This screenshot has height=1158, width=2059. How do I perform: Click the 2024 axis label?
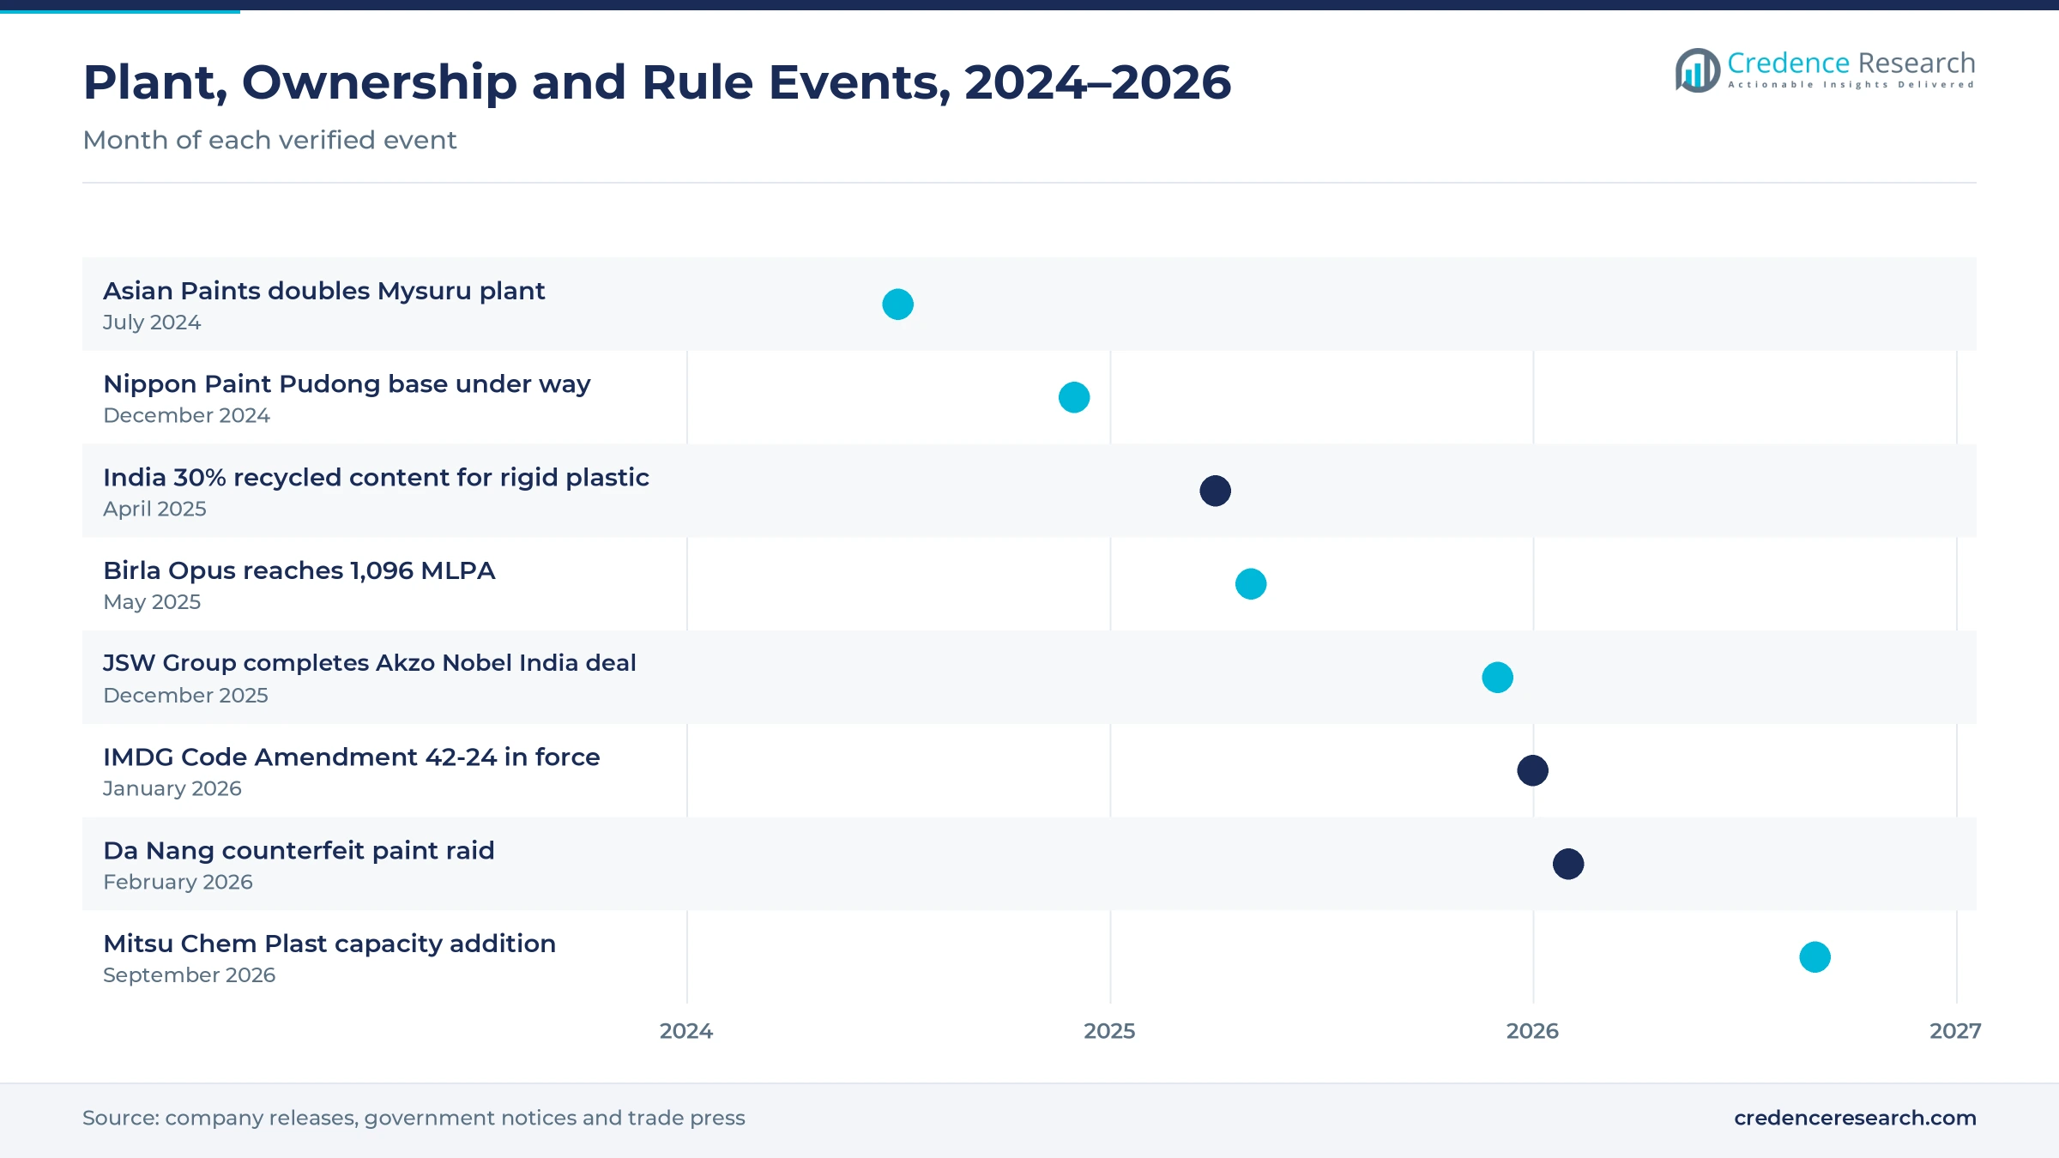(x=686, y=1031)
